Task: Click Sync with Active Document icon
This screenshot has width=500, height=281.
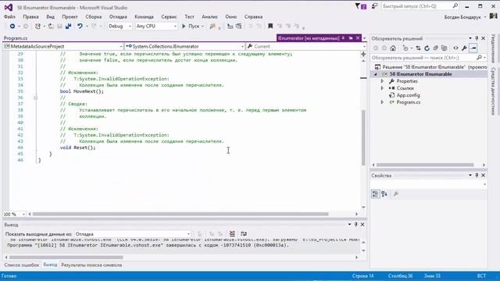Action: point(418,48)
